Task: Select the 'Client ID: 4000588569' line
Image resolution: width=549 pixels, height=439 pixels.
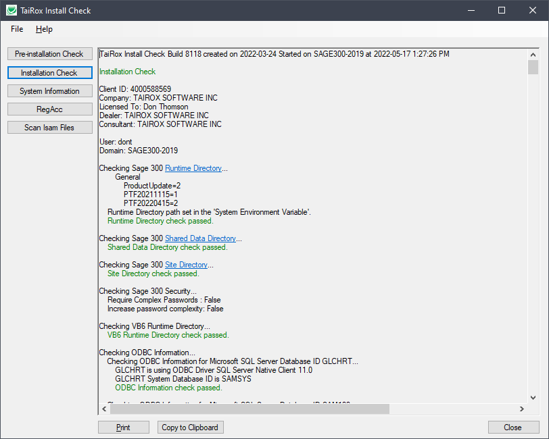Action: click(x=135, y=89)
